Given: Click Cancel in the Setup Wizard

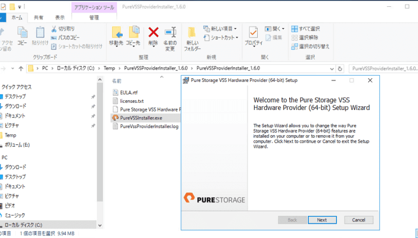Looking at the screenshot, I should coord(359,220).
